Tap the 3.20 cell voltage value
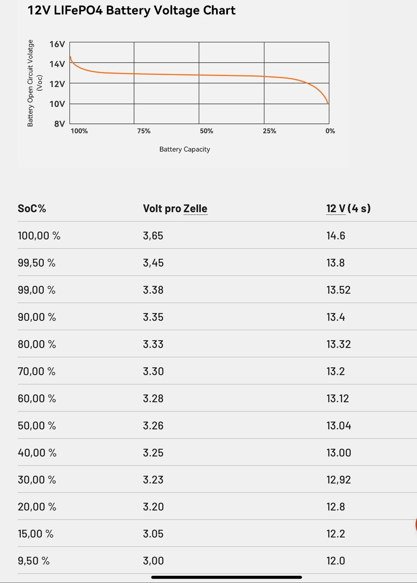The width and height of the screenshot is (417, 583). pyautogui.click(x=153, y=507)
